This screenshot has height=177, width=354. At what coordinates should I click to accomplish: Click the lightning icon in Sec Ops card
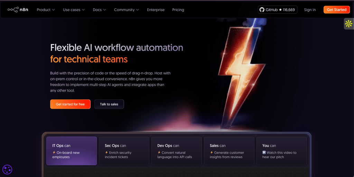[106, 153]
